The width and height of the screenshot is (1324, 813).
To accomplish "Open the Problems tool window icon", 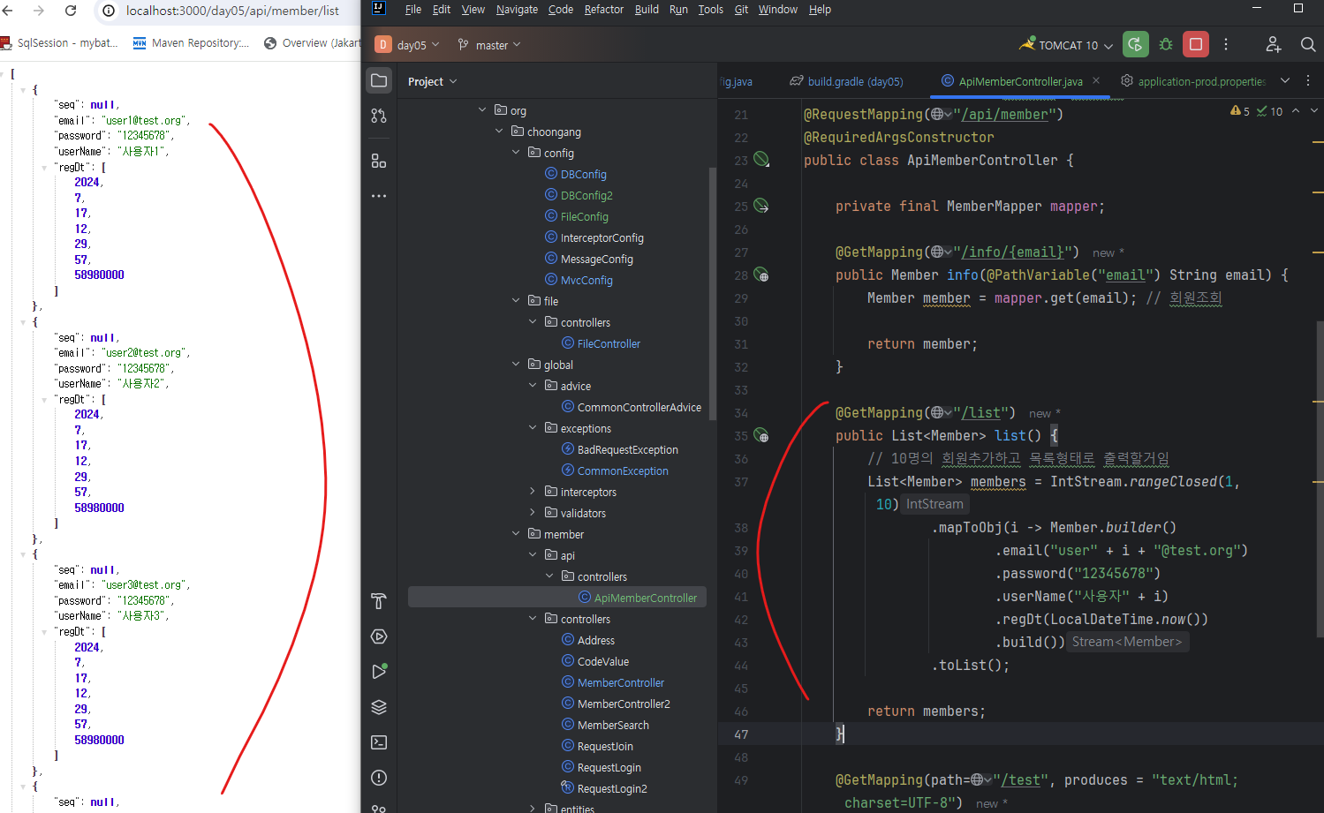I will (379, 778).
